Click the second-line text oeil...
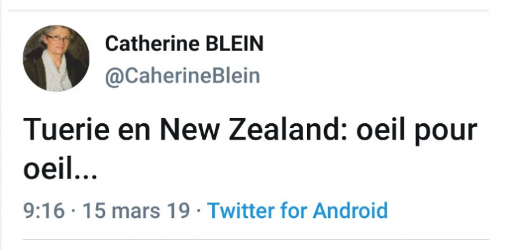Viewport: 517px width, 250px height. click(48, 169)
